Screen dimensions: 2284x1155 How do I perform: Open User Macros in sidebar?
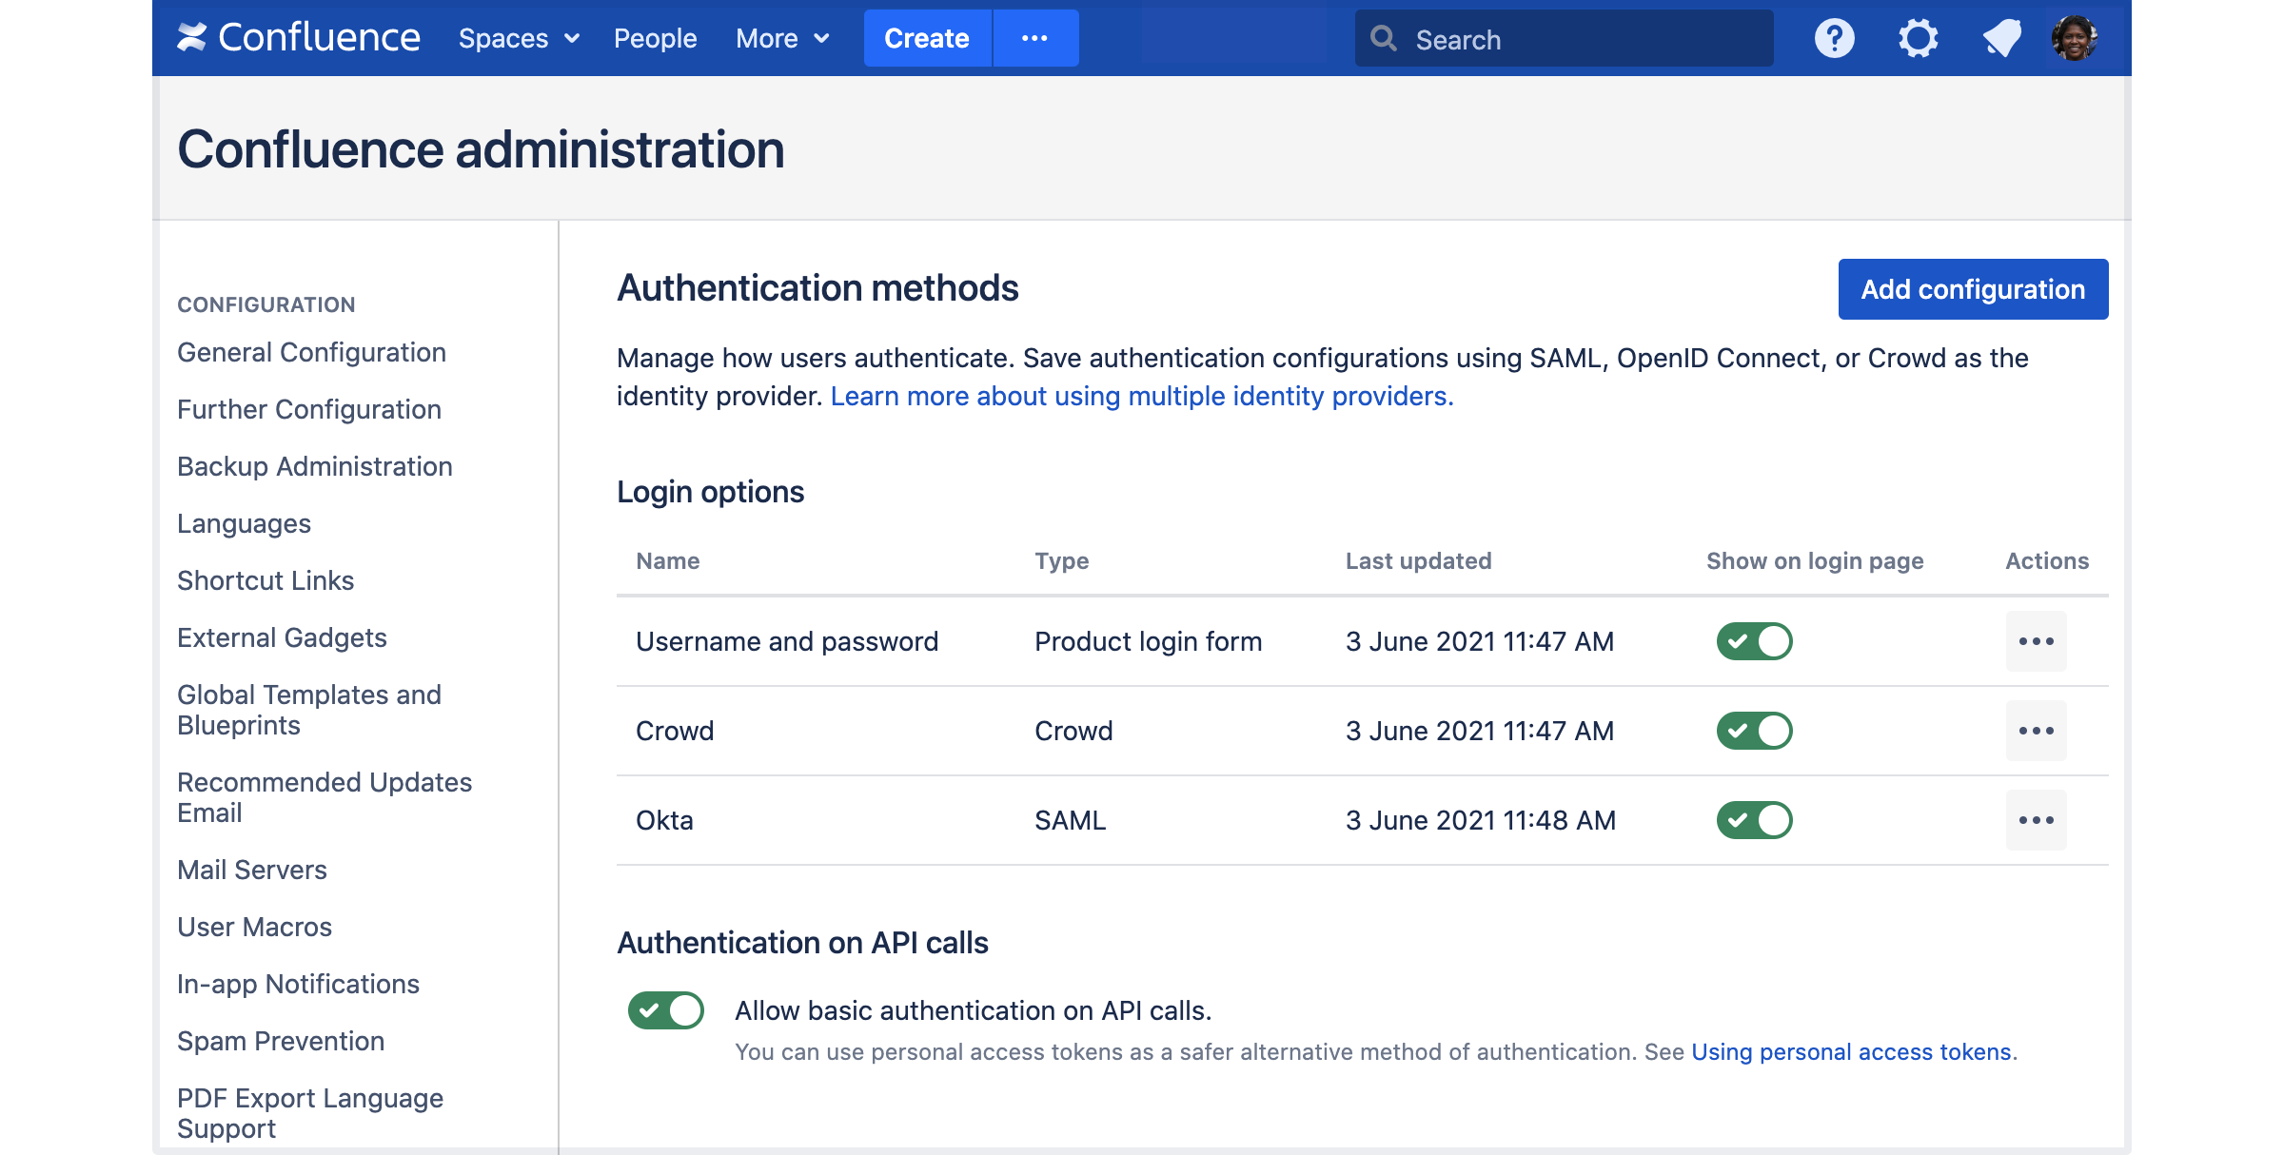(x=254, y=927)
